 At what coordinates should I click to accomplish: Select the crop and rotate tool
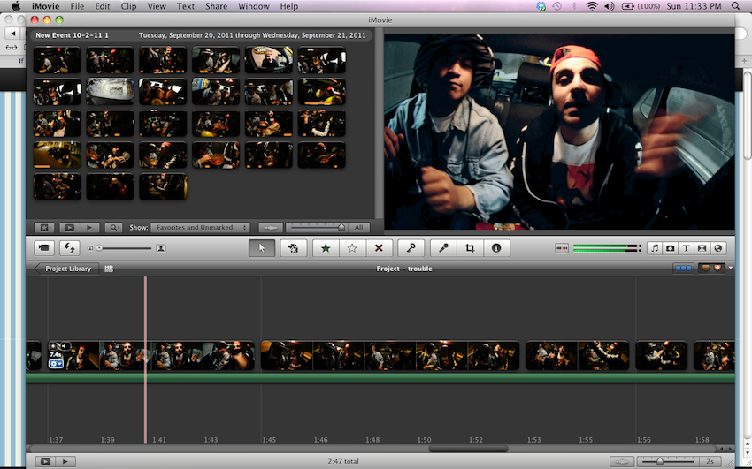click(x=470, y=248)
